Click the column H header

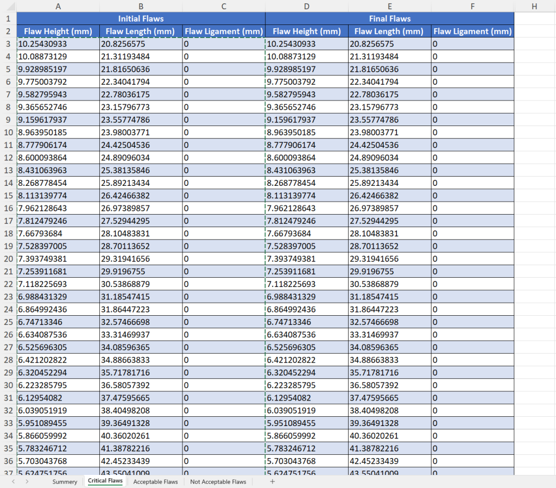point(534,6)
